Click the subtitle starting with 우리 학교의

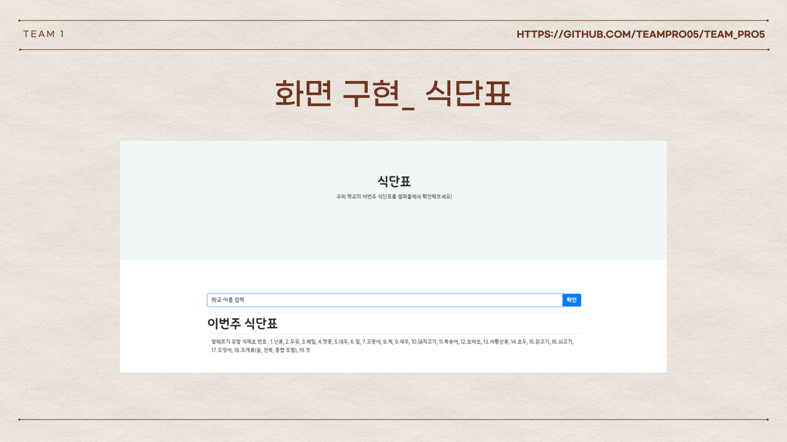click(394, 196)
